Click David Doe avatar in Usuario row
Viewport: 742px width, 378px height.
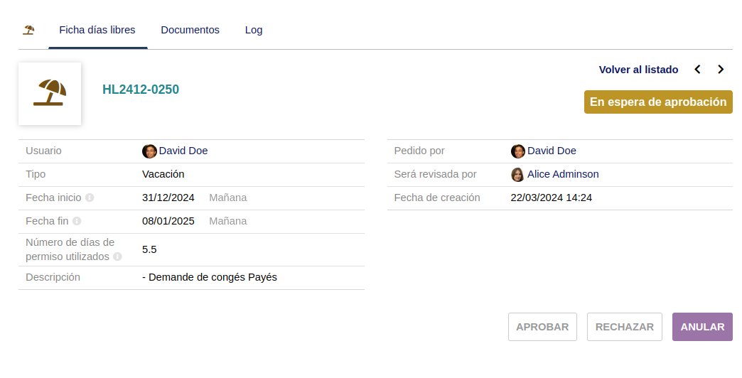(149, 151)
